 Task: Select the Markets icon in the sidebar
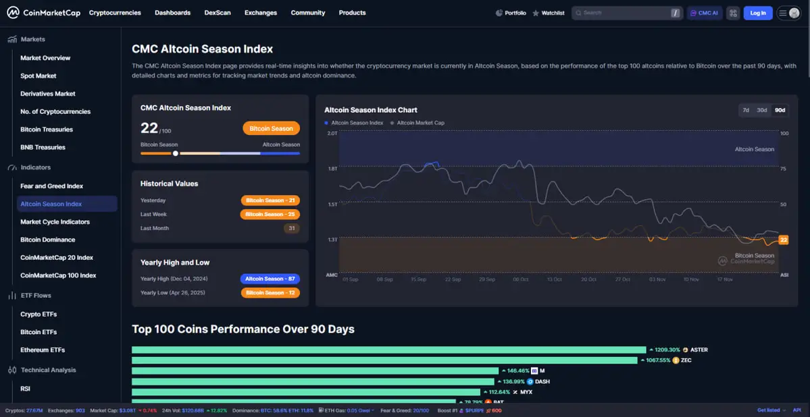(12, 39)
